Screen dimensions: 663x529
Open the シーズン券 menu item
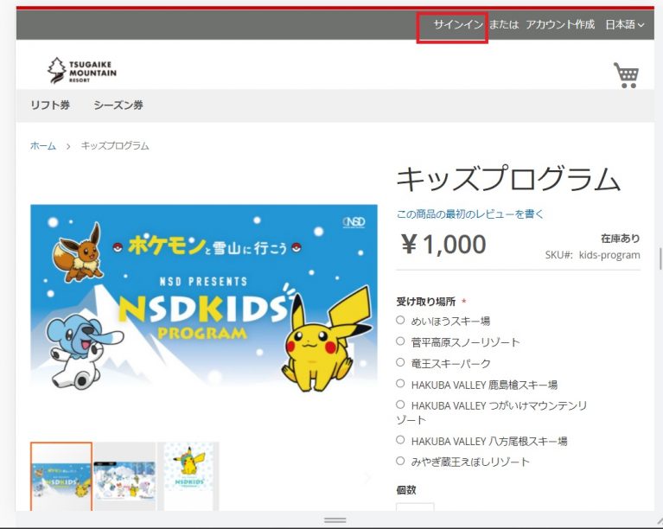tap(118, 105)
